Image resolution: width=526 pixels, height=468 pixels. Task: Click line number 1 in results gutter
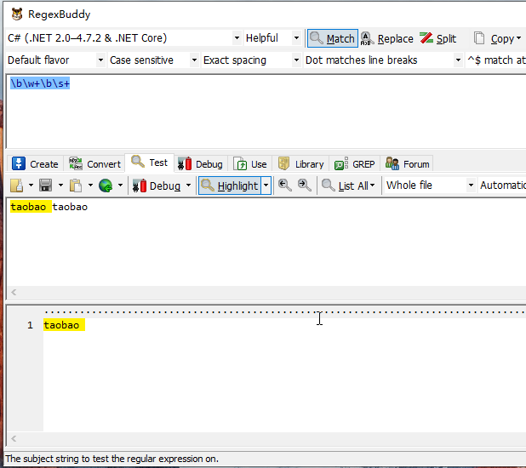30,325
